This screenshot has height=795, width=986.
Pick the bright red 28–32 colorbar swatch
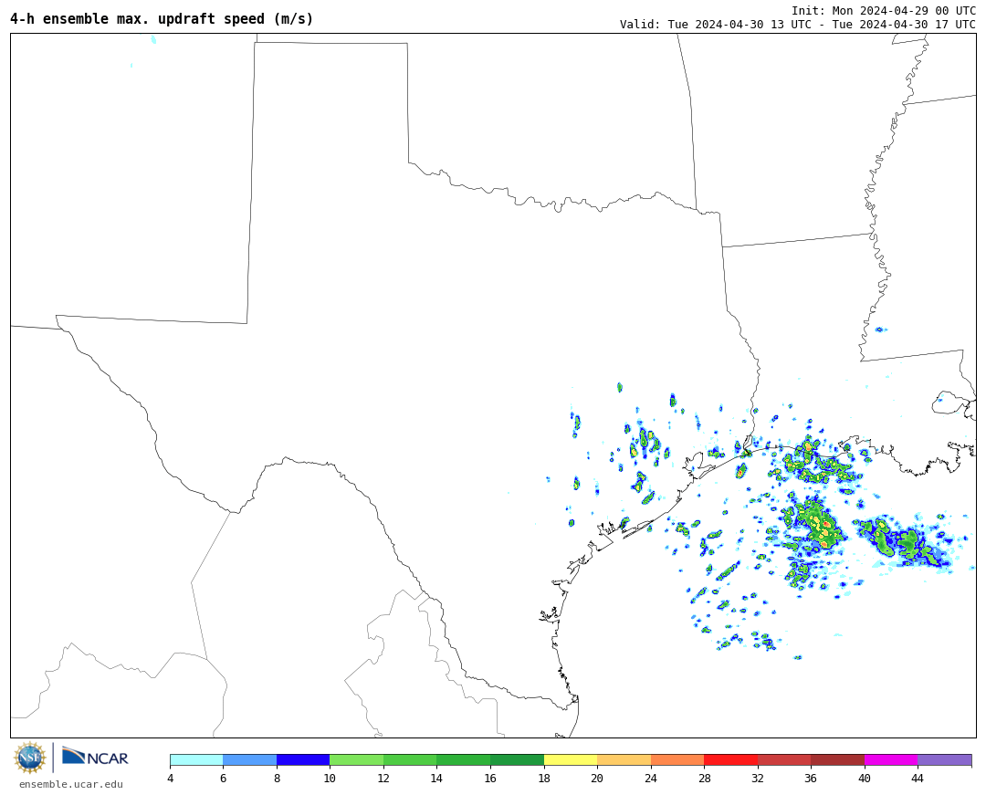coord(730,759)
